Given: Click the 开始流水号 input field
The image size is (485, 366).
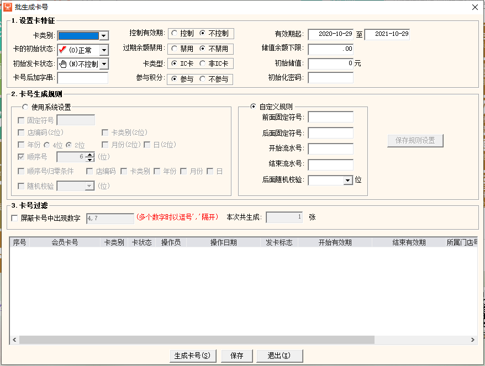Looking at the screenshot, I should (331, 148).
